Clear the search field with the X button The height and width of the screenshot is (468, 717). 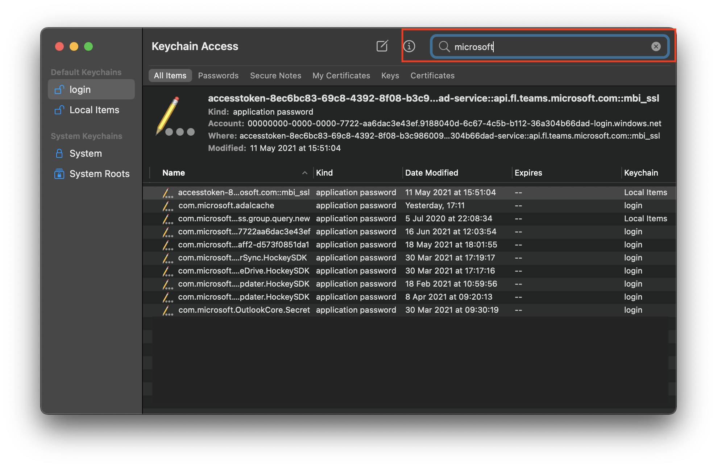[656, 46]
